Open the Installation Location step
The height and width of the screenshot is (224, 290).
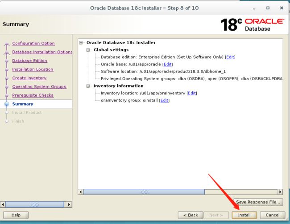[33, 69]
